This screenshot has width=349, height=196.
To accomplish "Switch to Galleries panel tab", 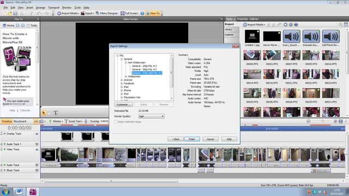I will pyautogui.click(x=254, y=19).
